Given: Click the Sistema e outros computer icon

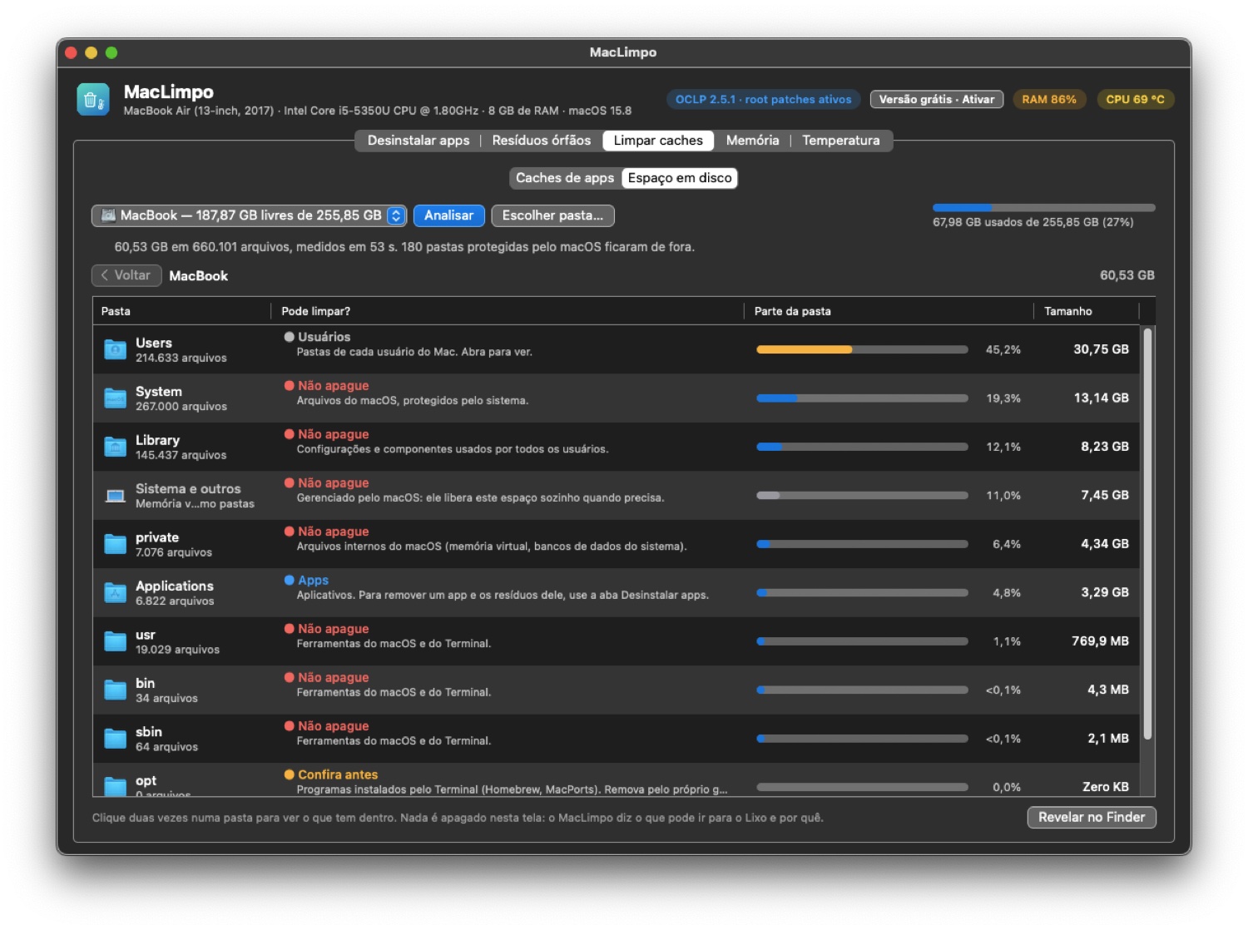Looking at the screenshot, I should [115, 496].
